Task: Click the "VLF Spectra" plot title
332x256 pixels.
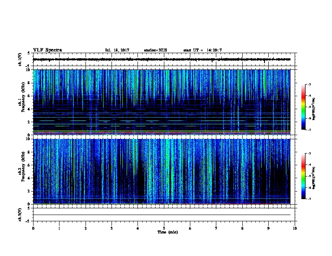Action: click(x=47, y=50)
